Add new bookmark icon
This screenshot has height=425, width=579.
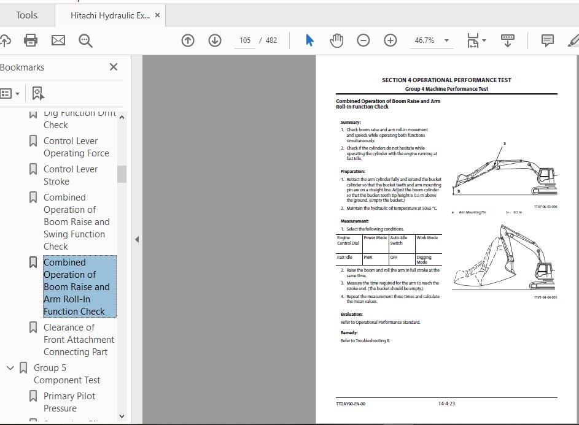[x=38, y=93]
